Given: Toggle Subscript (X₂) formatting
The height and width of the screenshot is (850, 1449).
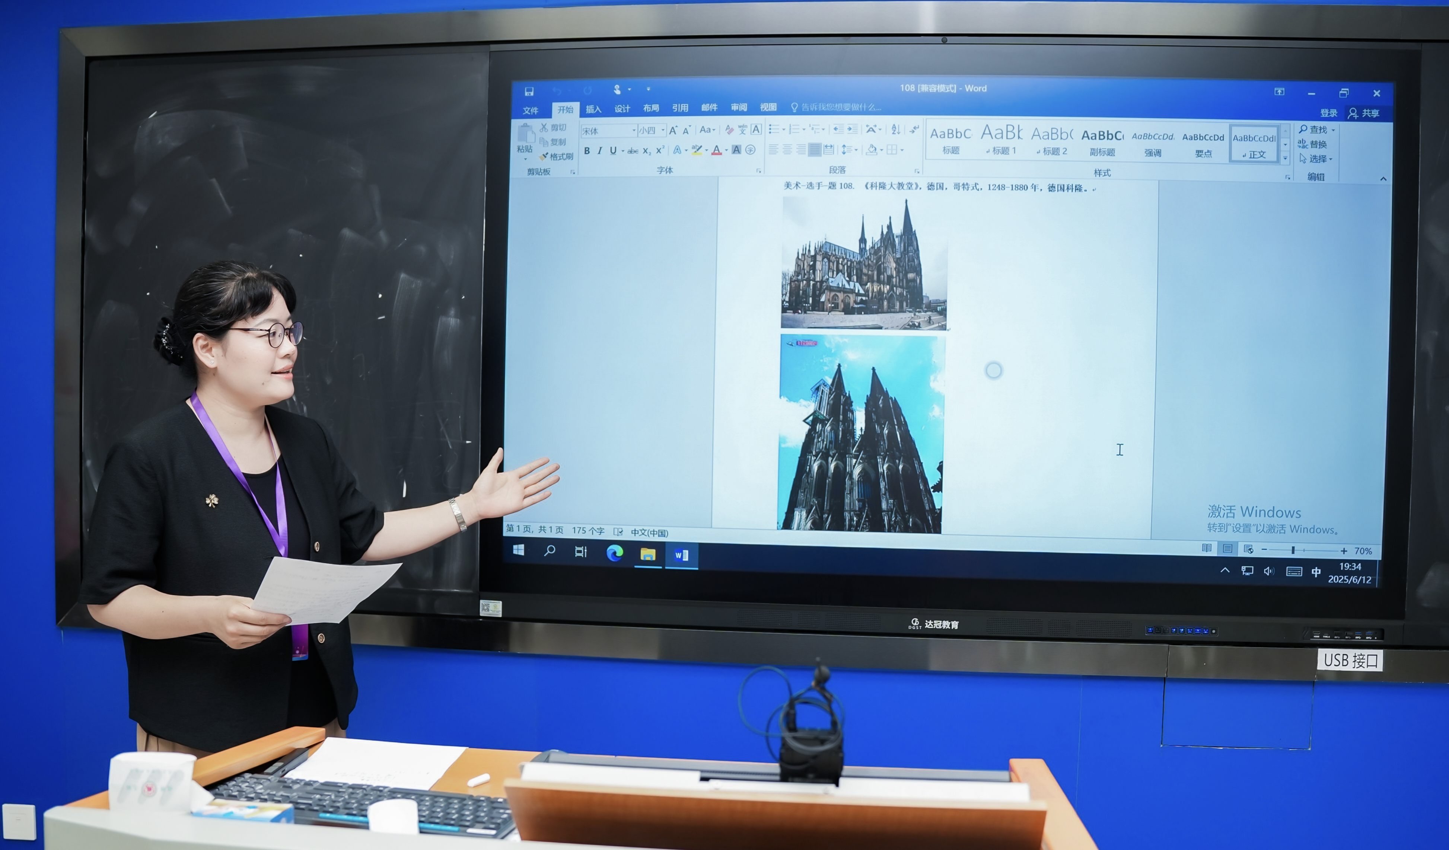Looking at the screenshot, I should click(646, 151).
